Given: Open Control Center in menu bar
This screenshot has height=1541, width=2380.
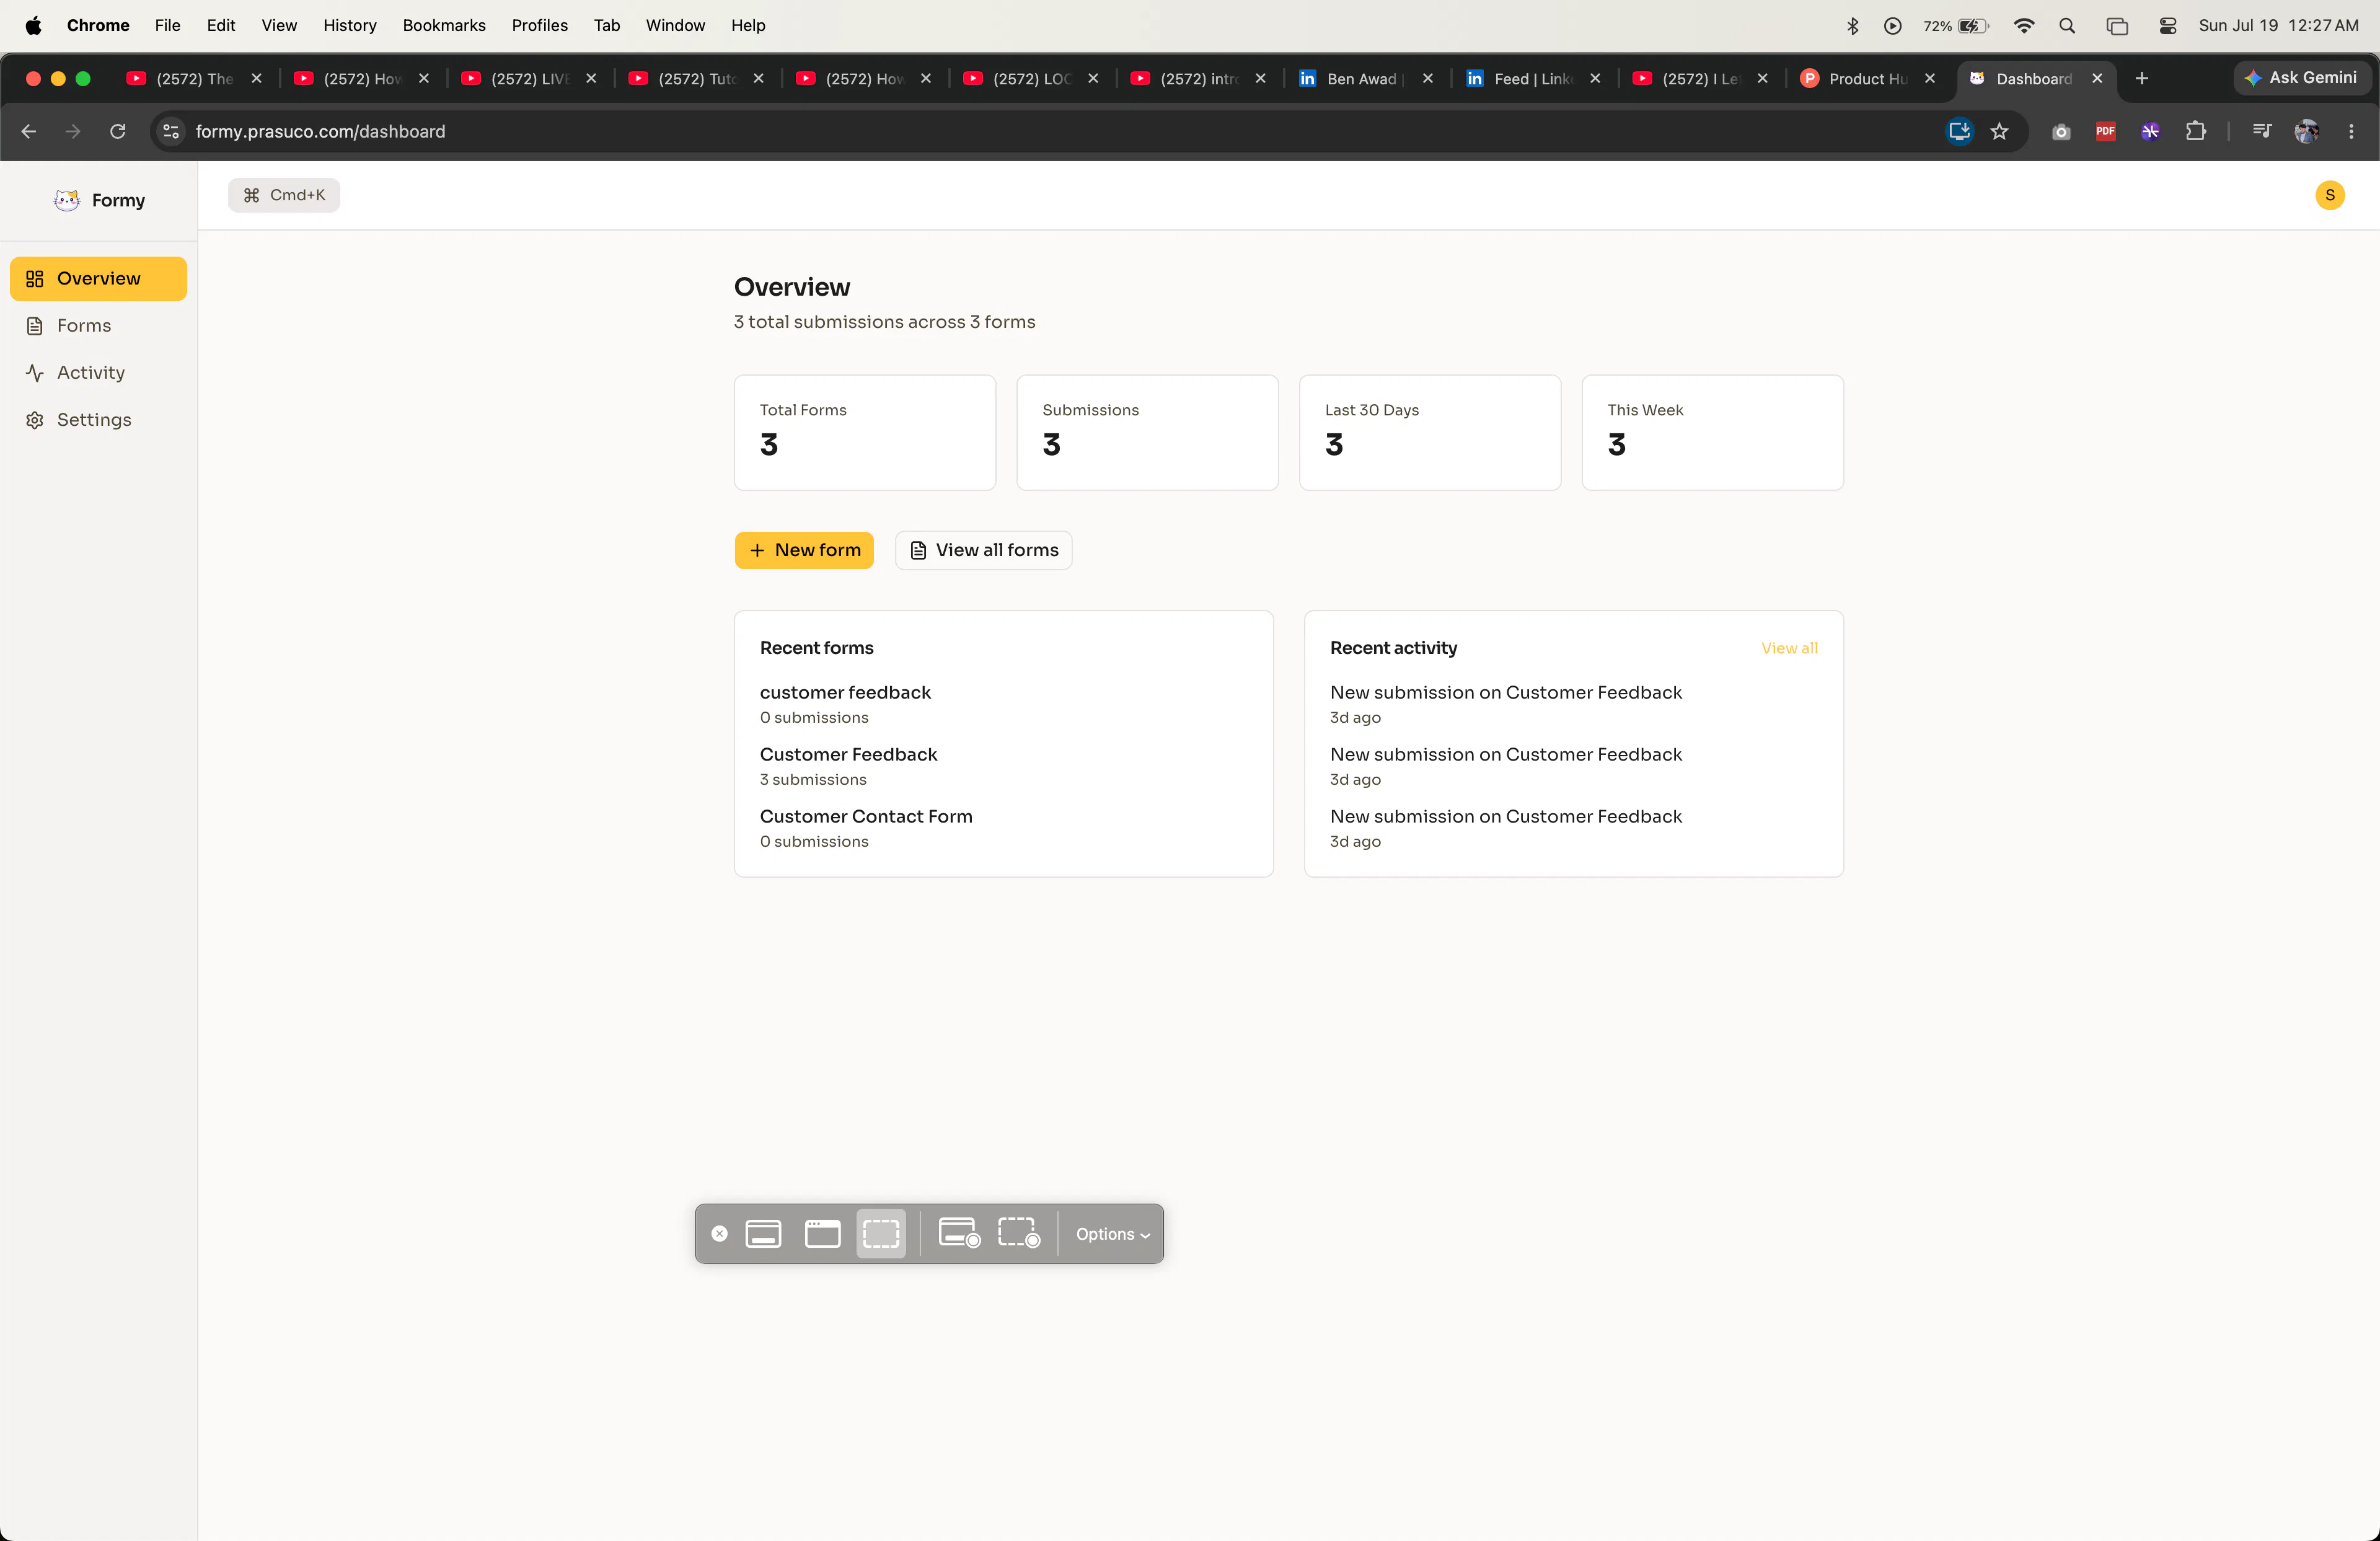Looking at the screenshot, I should tap(2167, 25).
